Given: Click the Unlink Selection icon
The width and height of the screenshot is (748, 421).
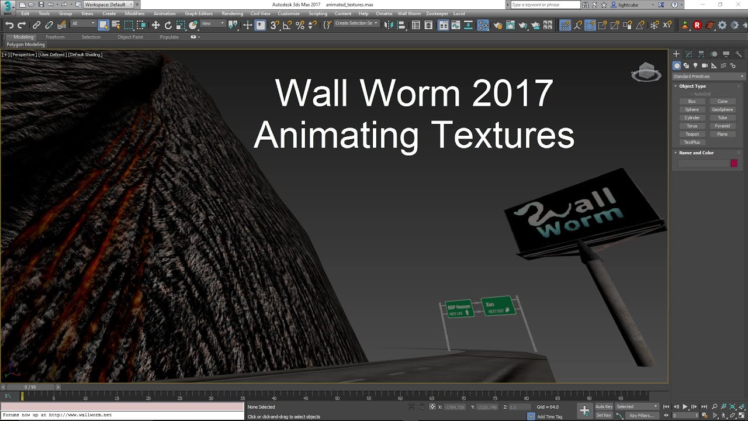Looking at the screenshot, I should [49, 25].
